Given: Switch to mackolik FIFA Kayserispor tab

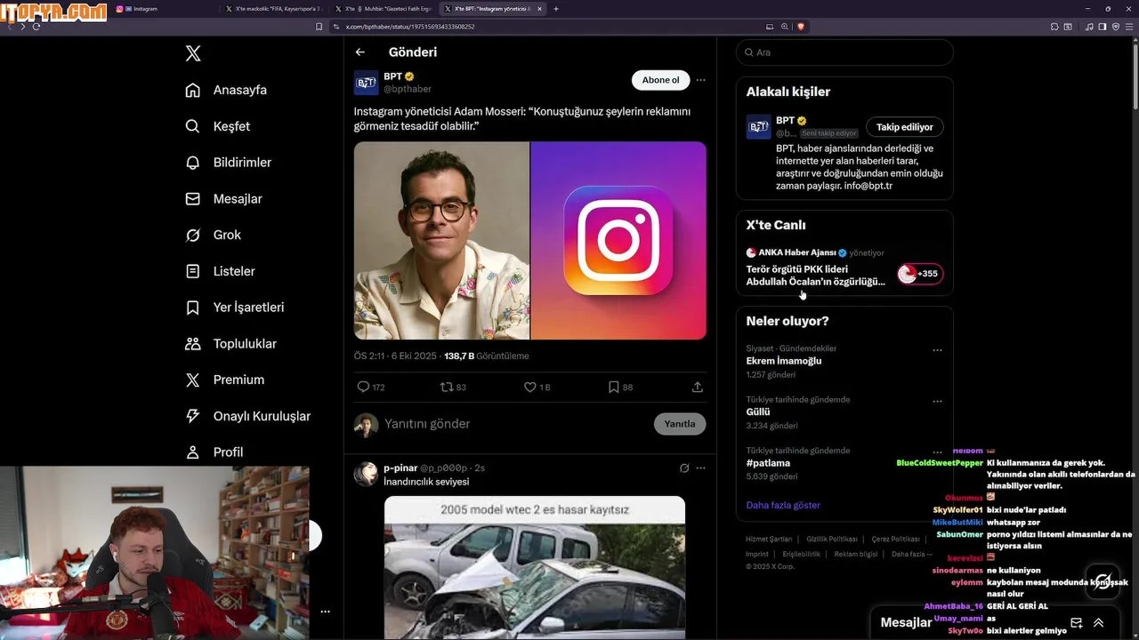Looking at the screenshot, I should (x=273, y=9).
